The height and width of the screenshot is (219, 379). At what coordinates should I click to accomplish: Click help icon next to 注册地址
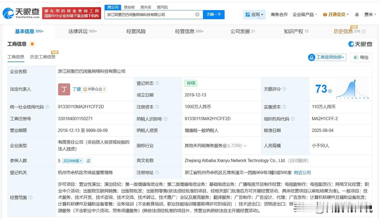[x=157, y=173]
